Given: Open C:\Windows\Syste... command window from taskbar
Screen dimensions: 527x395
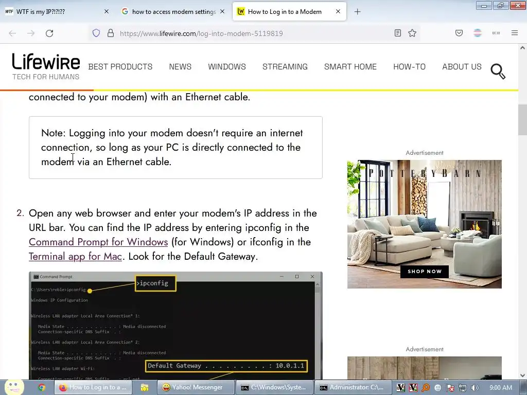Looking at the screenshot, I should pos(274,388).
